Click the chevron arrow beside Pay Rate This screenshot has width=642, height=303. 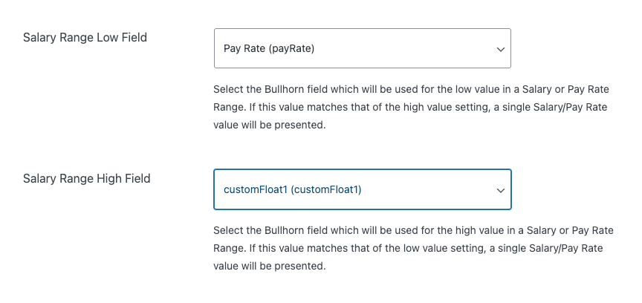click(x=500, y=49)
